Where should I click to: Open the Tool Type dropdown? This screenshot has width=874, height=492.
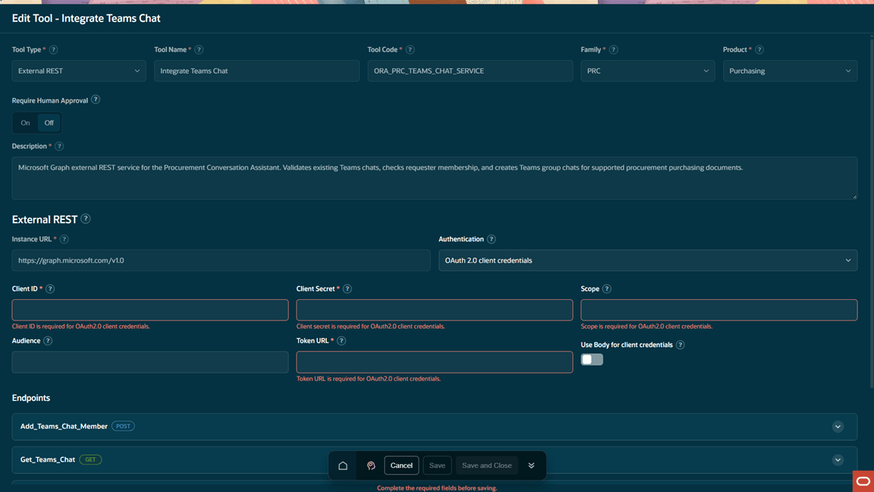tap(79, 71)
